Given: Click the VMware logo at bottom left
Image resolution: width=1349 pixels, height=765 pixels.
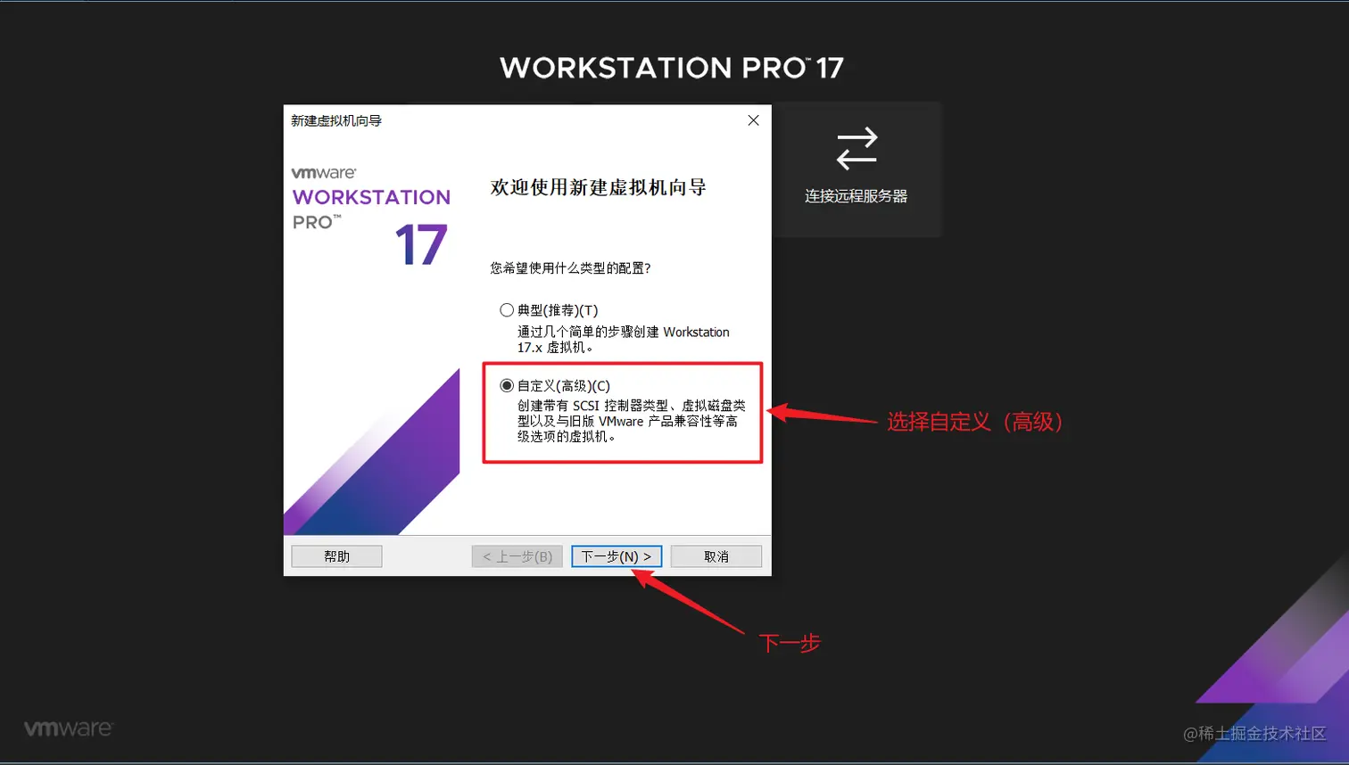Looking at the screenshot, I should pyautogui.click(x=67, y=727).
